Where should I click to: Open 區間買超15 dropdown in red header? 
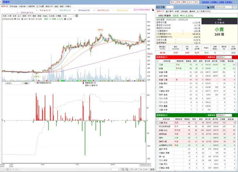(224, 57)
